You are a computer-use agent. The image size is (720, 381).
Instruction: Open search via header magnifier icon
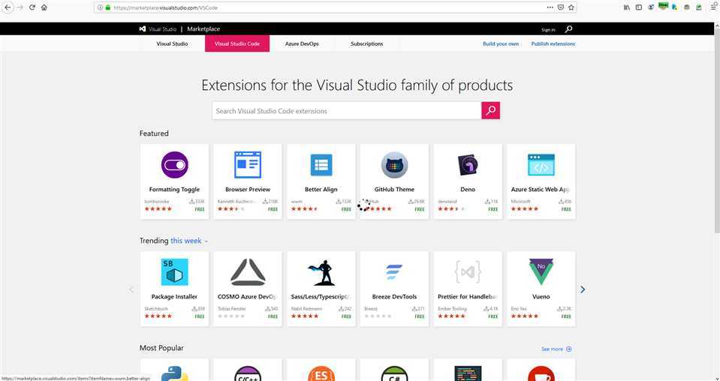568,29
